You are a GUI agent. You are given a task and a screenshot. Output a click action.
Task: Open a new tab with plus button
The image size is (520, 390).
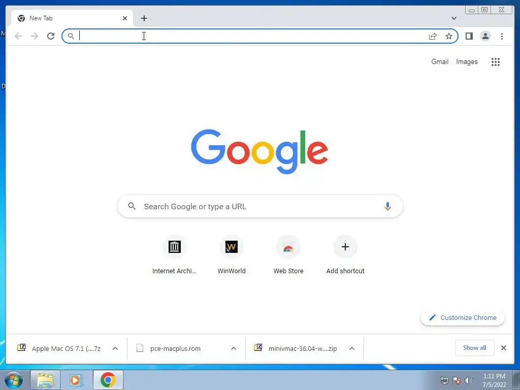click(x=144, y=18)
